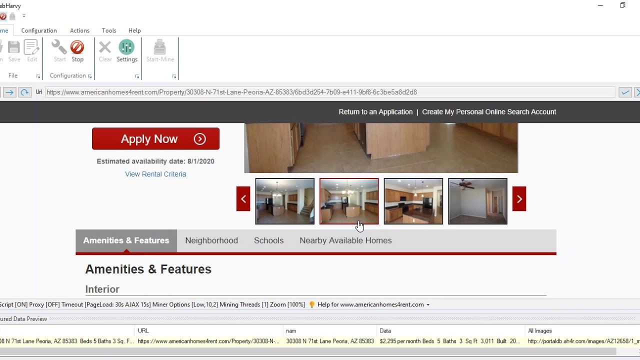Viewport: 640px width, 360px height.
Task: Show next gallery photos with right arrow
Action: (x=519, y=199)
